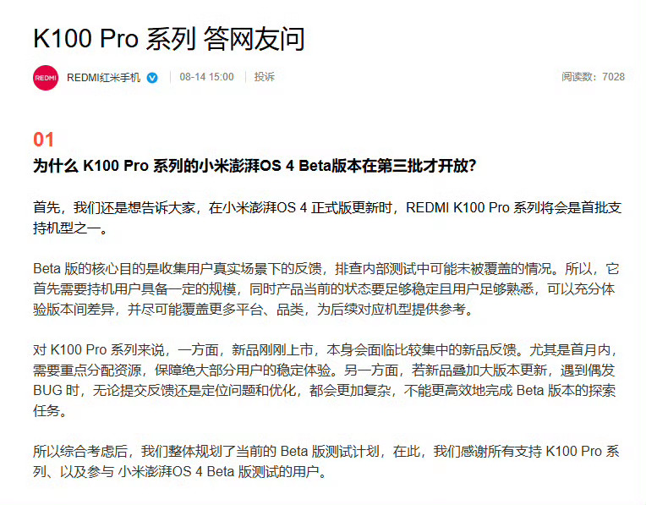Click the blue verified badge icon

tap(152, 78)
